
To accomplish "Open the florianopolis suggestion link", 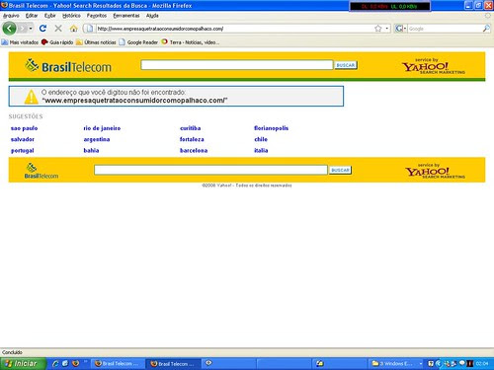I will [x=271, y=128].
